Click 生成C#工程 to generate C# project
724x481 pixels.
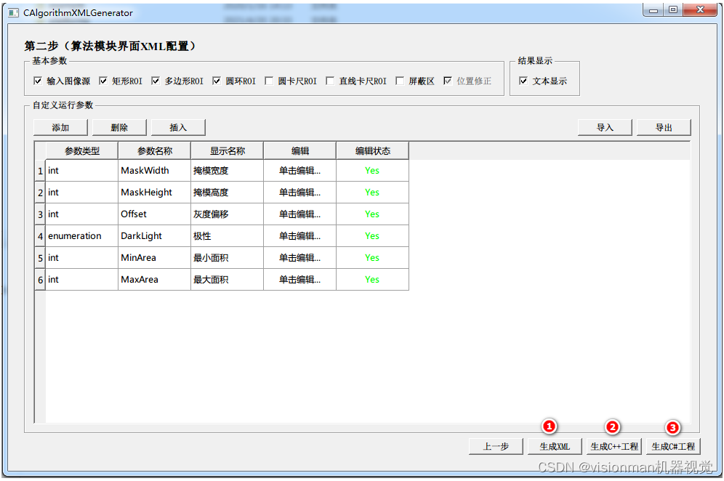point(673,446)
